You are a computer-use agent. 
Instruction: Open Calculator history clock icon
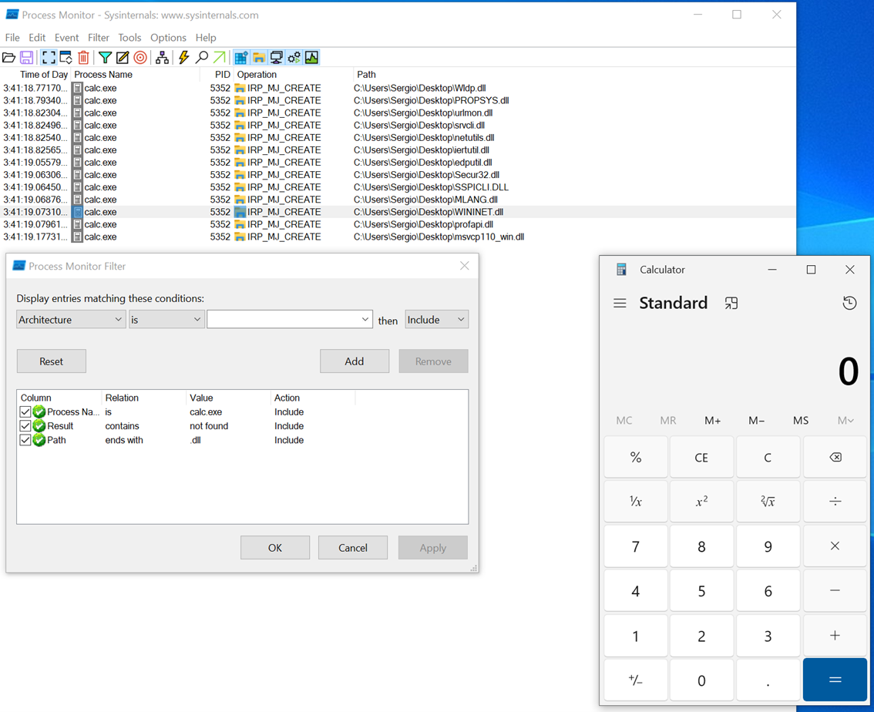[849, 304]
